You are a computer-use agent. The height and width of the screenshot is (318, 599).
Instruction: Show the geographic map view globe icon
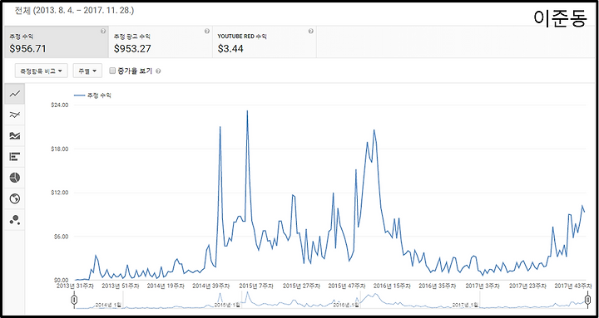pyautogui.click(x=14, y=198)
